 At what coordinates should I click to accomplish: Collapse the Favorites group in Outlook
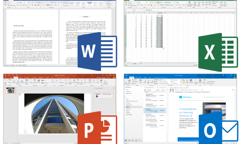click(126, 87)
